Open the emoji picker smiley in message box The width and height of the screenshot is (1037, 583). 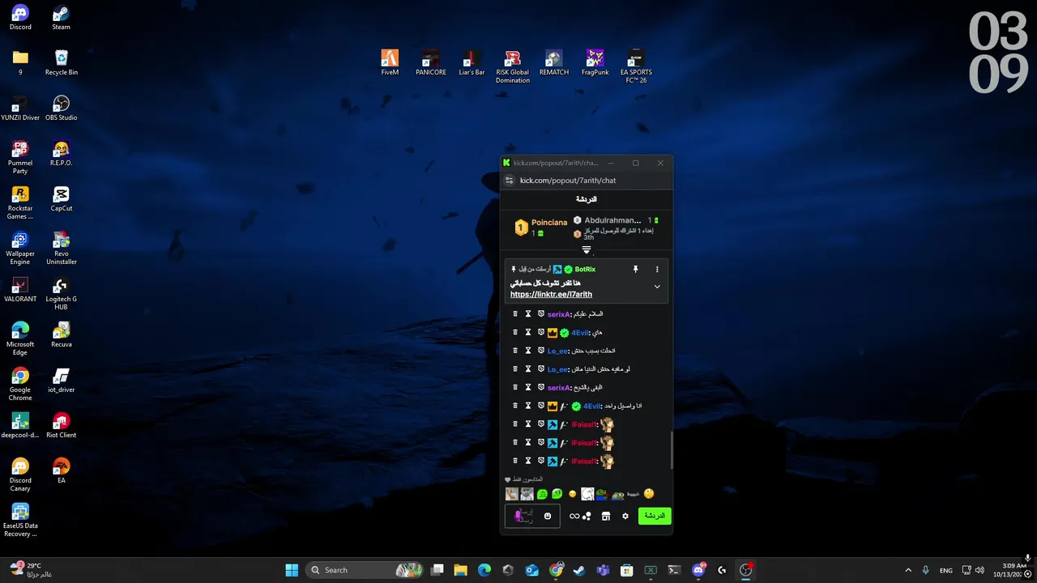(548, 517)
